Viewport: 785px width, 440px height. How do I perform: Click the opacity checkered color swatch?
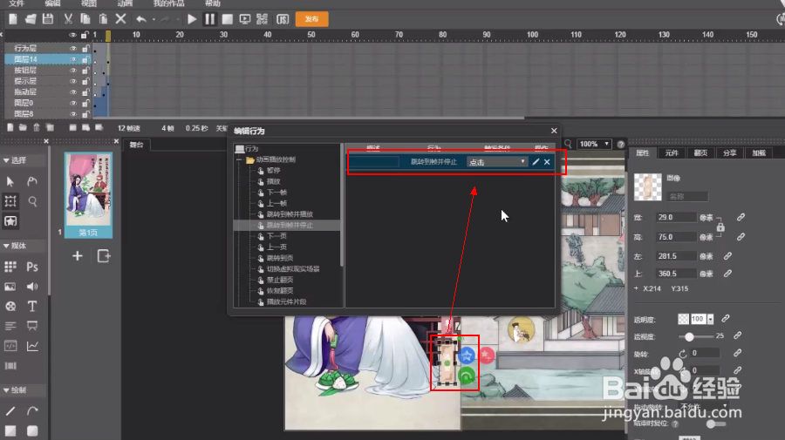683,319
